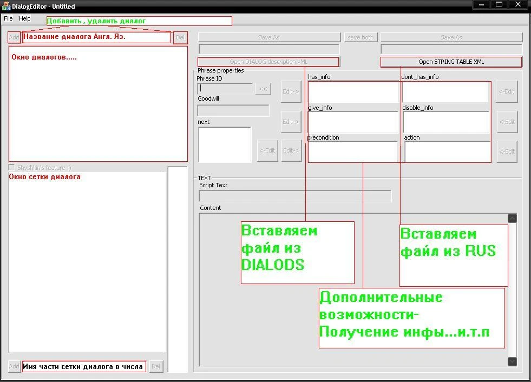Screen dimensions: 531x382
Task: Click the down arrow of the Content scrollbar
Action: coord(512,361)
